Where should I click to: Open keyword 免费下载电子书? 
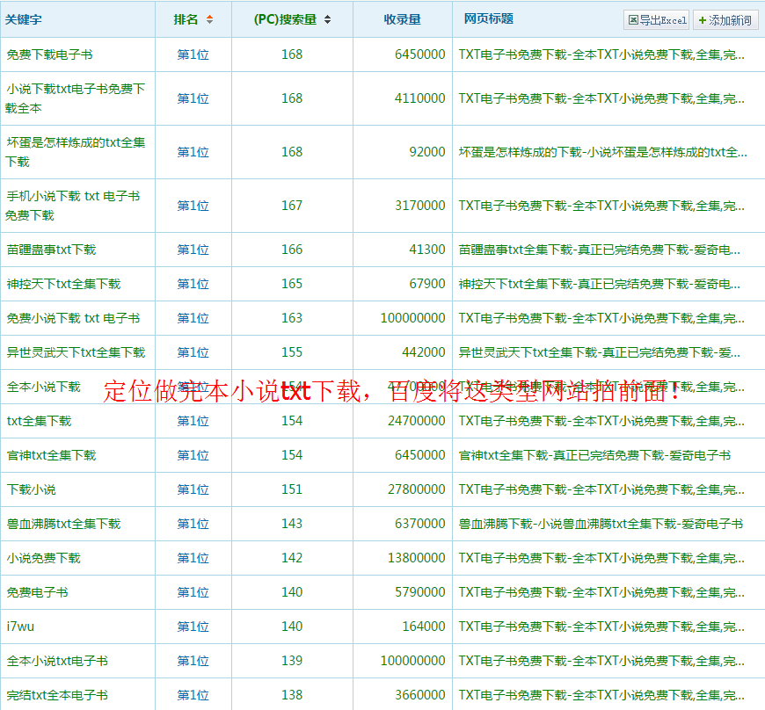pos(49,54)
